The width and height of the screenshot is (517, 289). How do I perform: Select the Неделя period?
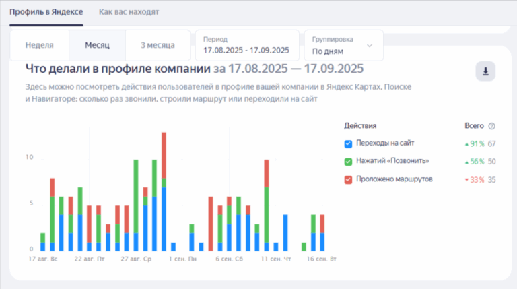(x=40, y=45)
